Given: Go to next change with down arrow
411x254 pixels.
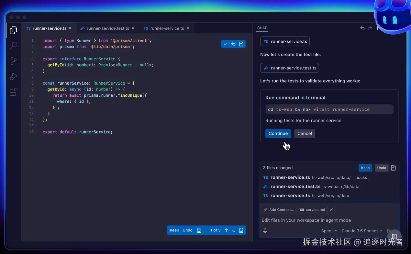Looking at the screenshot, I should pos(234,230).
